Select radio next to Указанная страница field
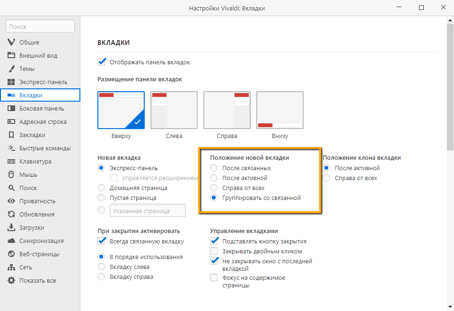The image size is (454, 311). click(x=101, y=210)
